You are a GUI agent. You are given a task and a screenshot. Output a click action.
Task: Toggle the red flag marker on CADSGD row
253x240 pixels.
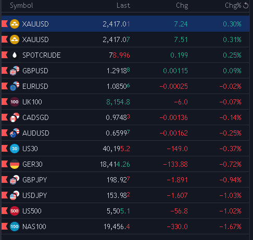tap(5, 117)
